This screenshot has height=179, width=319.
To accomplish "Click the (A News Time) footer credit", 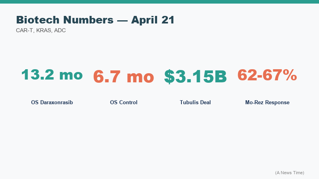I will click(289, 173).
